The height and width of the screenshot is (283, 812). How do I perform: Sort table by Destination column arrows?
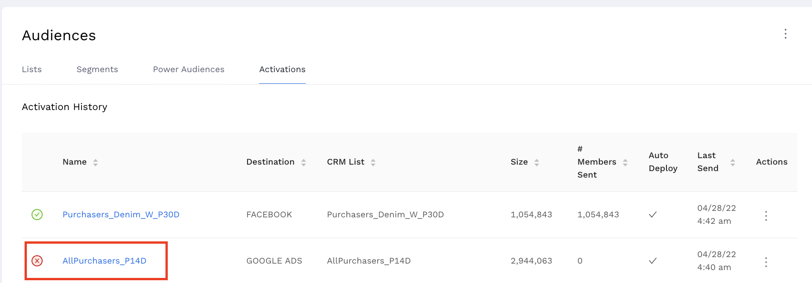(304, 162)
